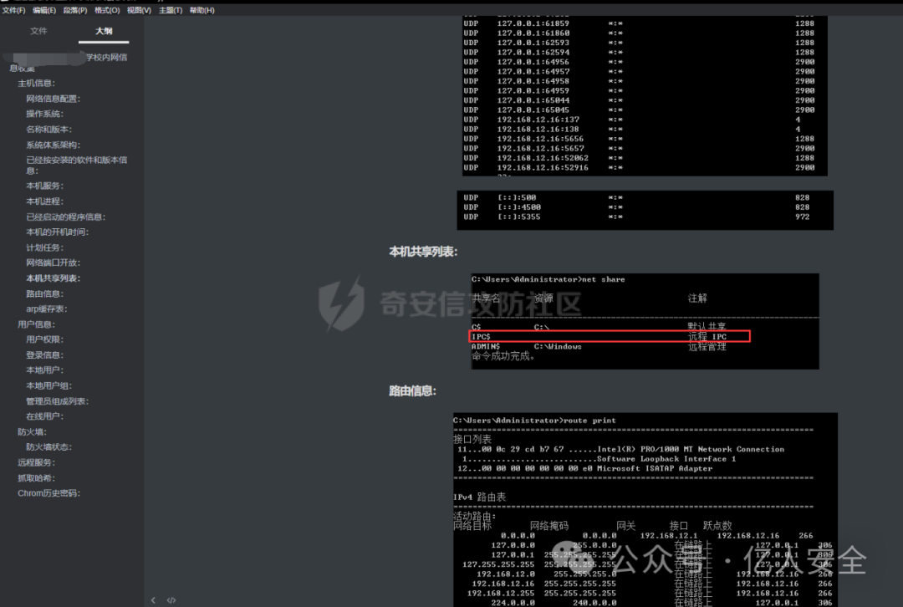Open the 主题(T) menu
Image resolution: width=903 pixels, height=607 pixels.
(x=171, y=10)
